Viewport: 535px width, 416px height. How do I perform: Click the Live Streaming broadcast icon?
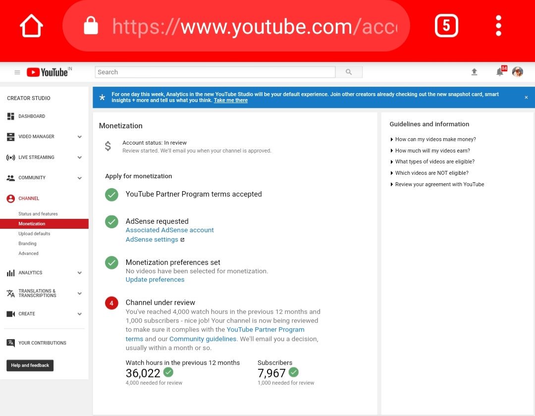coord(10,157)
